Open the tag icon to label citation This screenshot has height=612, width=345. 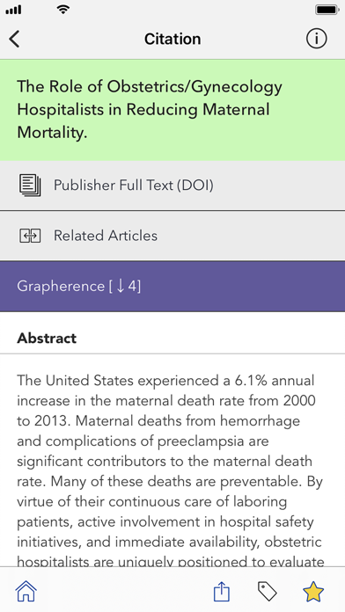(x=268, y=591)
